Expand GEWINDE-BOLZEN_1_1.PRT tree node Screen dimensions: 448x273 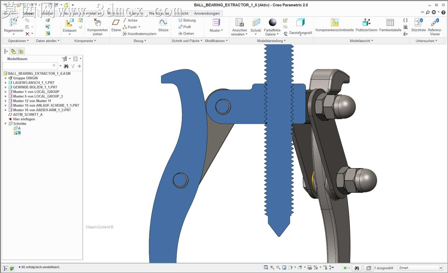pyautogui.click(x=6, y=87)
